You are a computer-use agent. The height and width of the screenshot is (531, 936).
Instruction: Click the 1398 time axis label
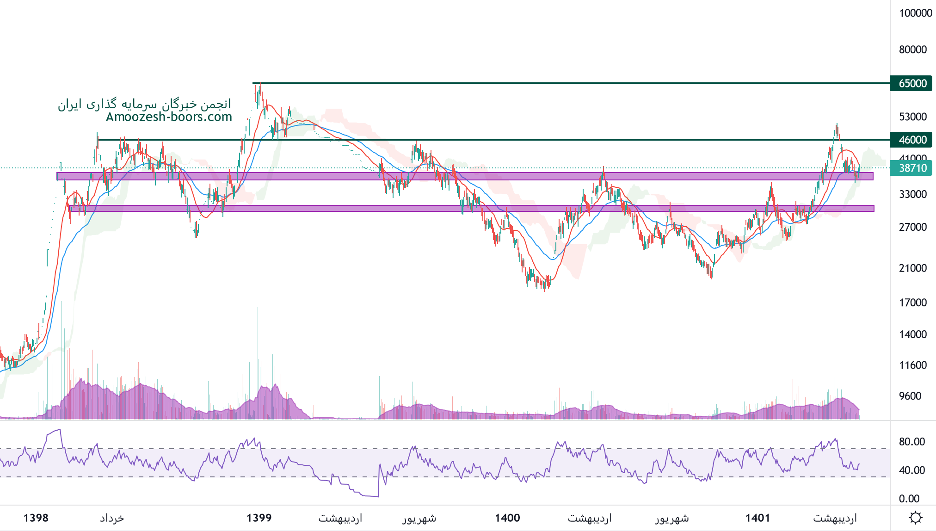click(36, 518)
